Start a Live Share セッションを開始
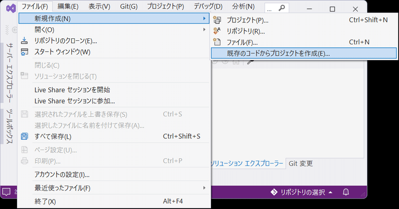The width and height of the screenshot is (399, 209). coord(114,90)
